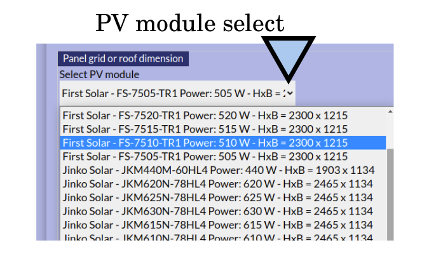Select First Solar FS-7520-TR1 520 W option
This screenshot has width=422, height=259.
pyautogui.click(x=223, y=116)
